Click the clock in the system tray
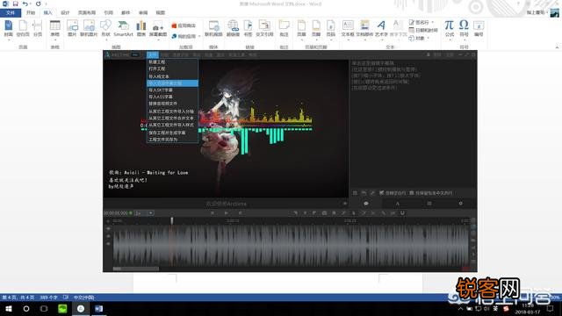 [527, 308]
